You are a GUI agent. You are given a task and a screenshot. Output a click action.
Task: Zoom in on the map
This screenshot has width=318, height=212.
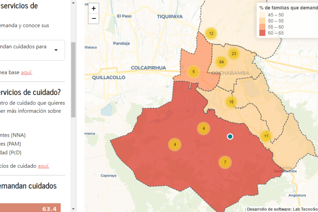click(x=94, y=8)
